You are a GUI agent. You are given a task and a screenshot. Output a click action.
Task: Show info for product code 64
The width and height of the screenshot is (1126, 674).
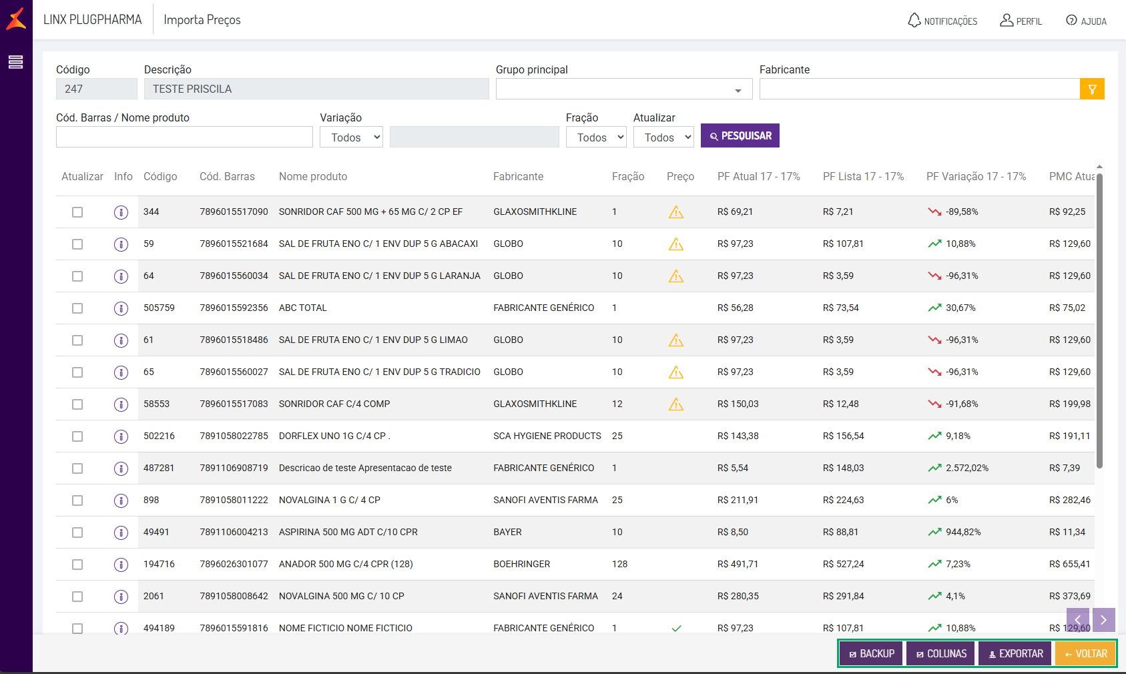pos(121,276)
